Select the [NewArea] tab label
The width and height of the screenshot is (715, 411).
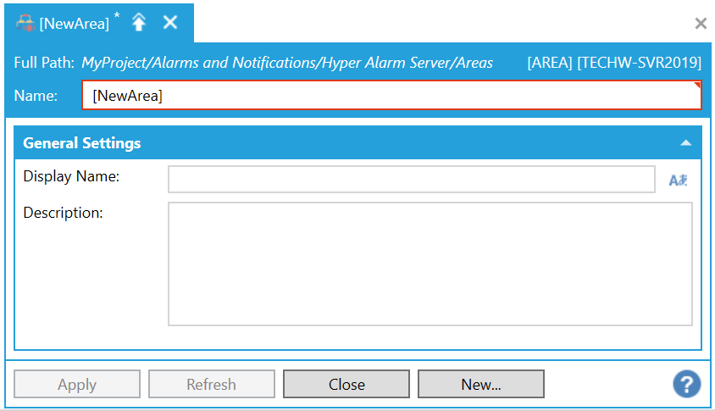pos(75,24)
